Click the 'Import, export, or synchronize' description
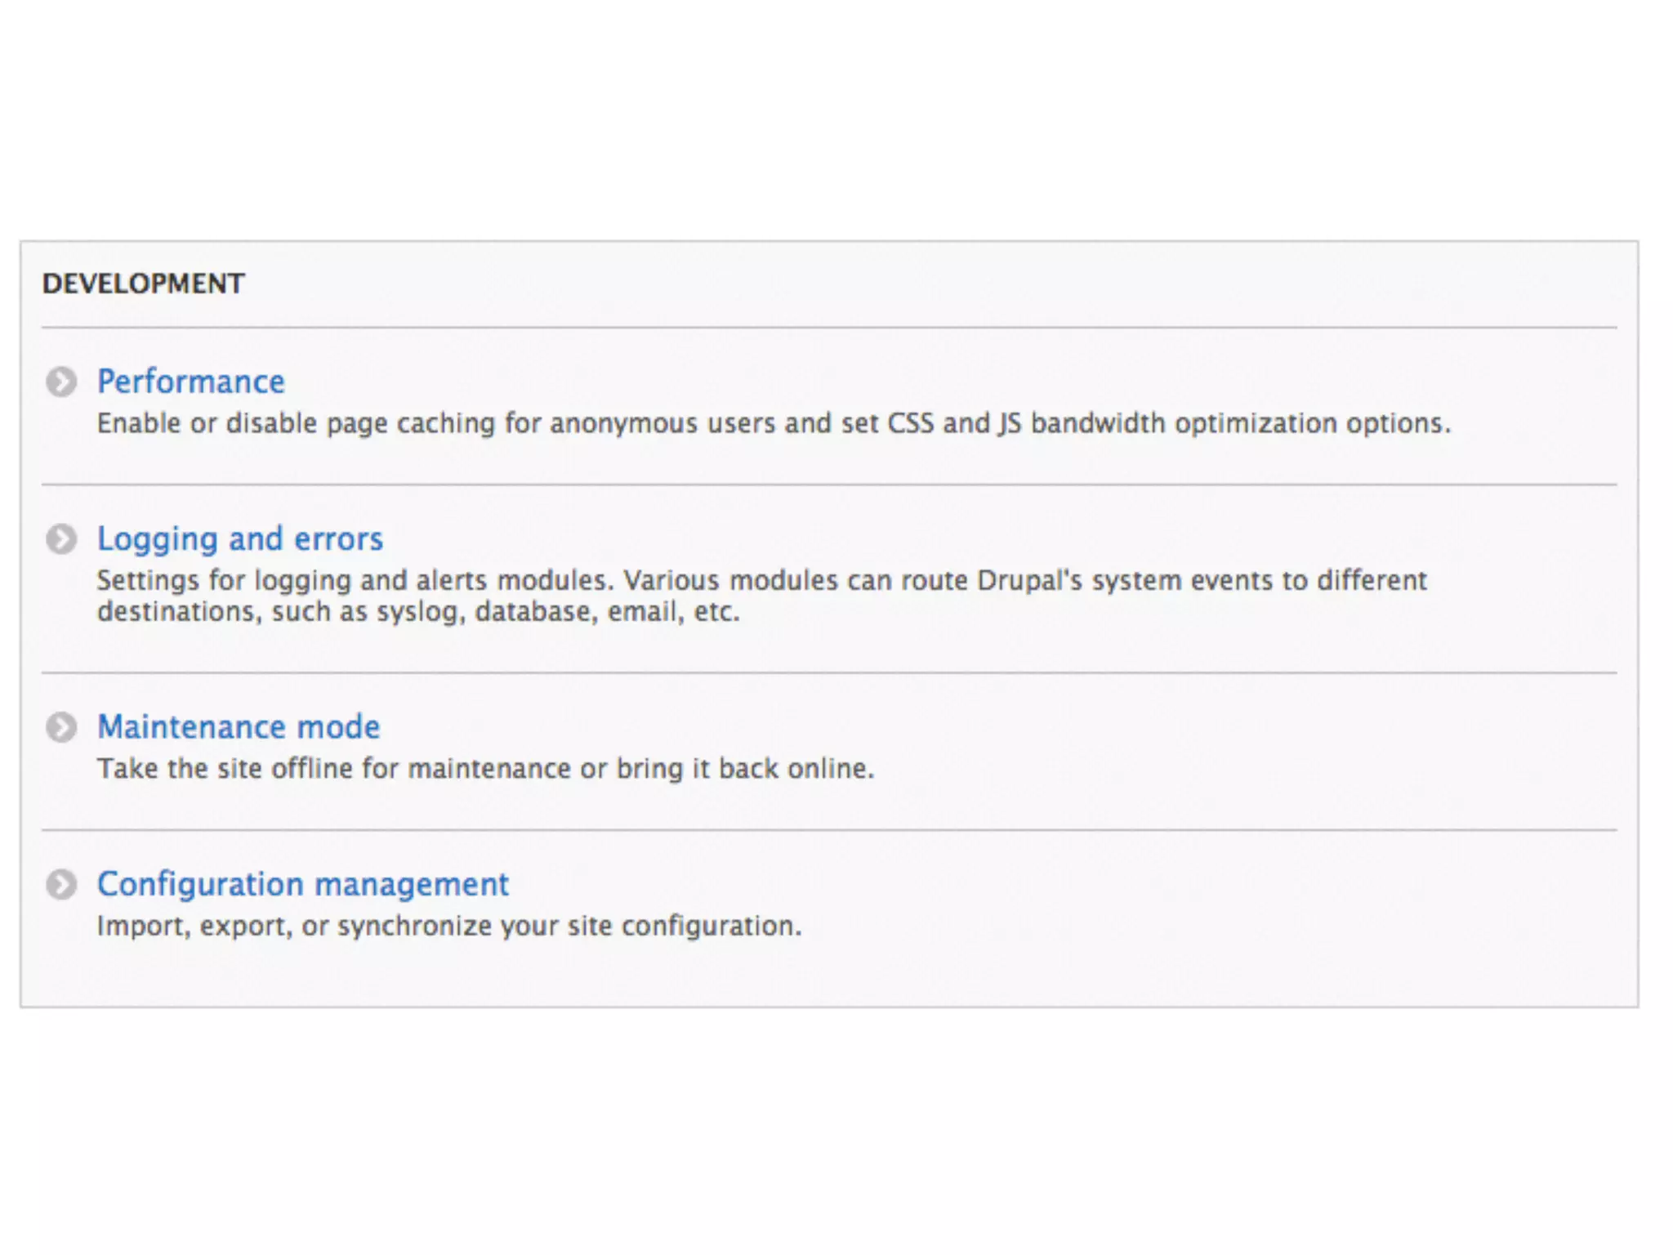 (x=449, y=926)
